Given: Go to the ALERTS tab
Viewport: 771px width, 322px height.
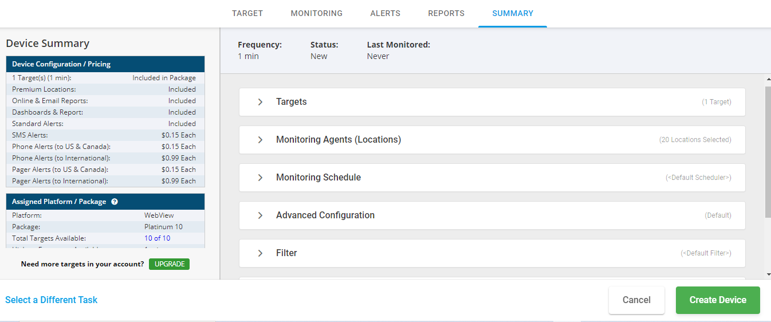Looking at the screenshot, I should pyautogui.click(x=385, y=13).
